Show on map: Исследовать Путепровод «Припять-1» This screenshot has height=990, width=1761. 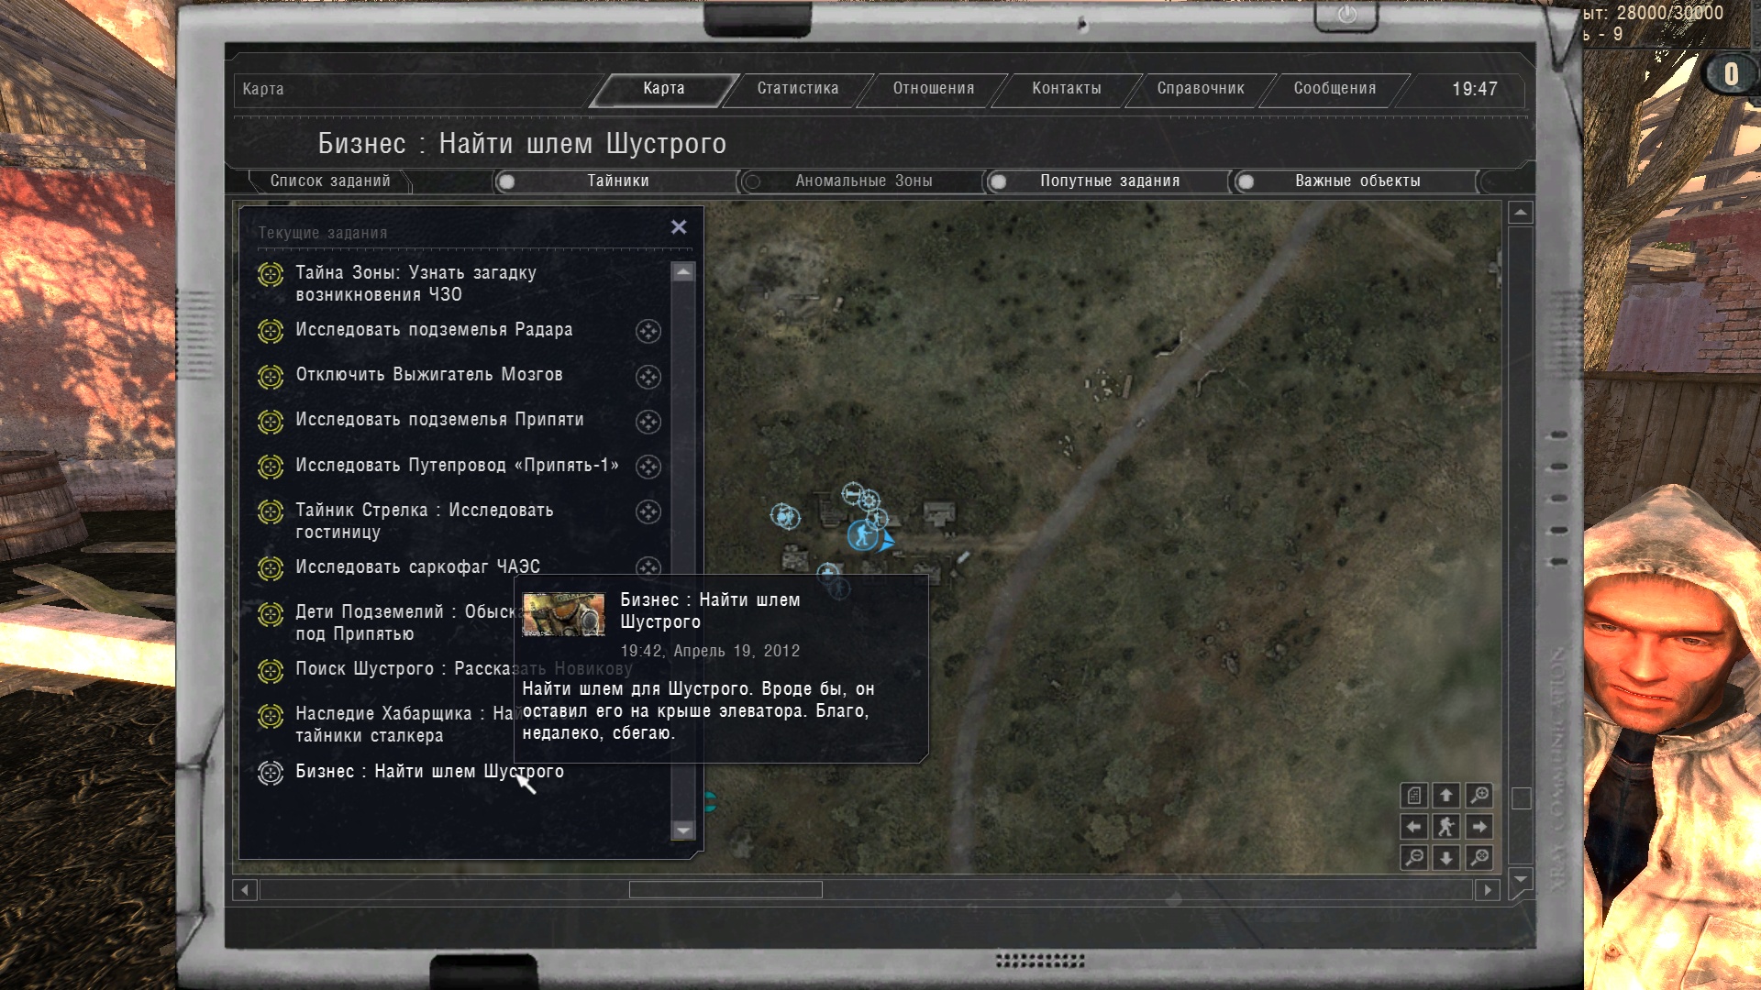[648, 467]
